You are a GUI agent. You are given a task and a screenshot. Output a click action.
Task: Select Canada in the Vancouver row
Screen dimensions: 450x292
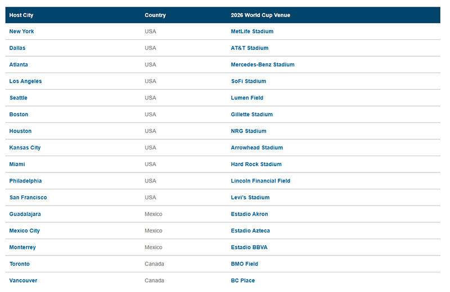[x=154, y=281]
